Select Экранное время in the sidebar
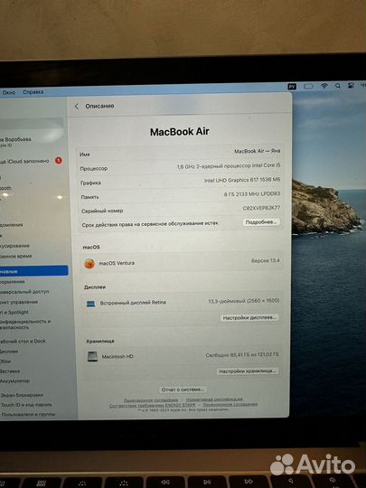Screen dimensions: 366x488 (x=16, y=256)
